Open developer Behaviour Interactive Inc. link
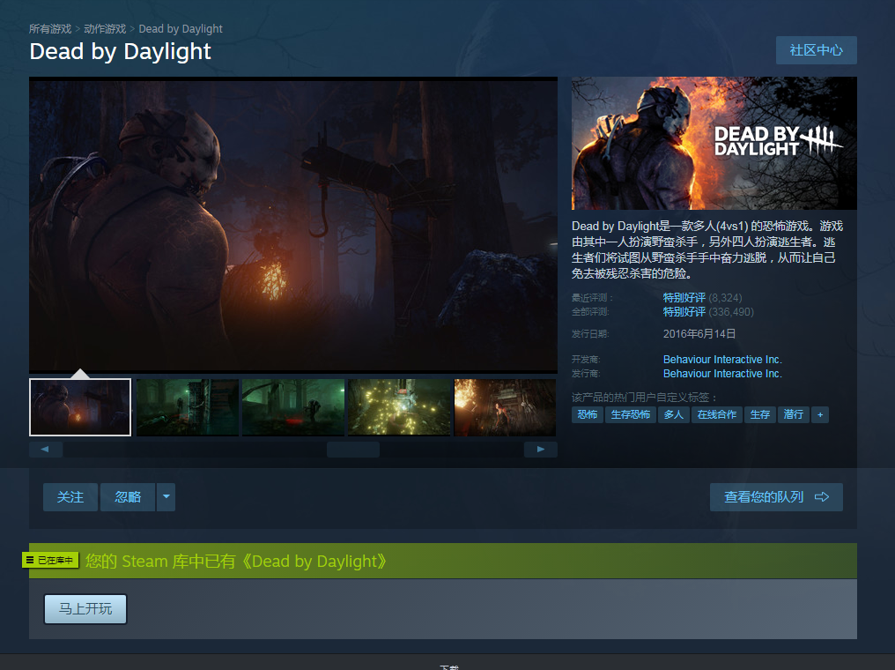This screenshot has width=895, height=670. coord(722,360)
